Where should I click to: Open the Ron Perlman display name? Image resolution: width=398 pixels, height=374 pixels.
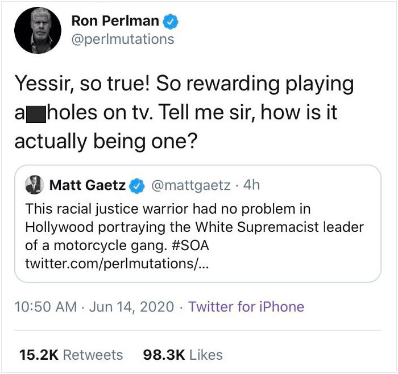point(115,22)
